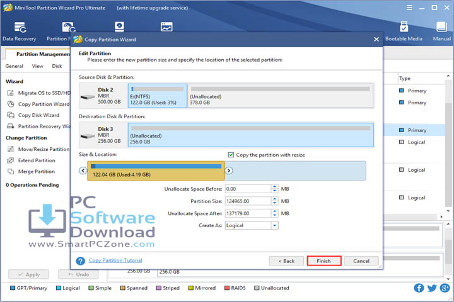454x302 pixels.
Task: Click Copy Disk Wizard sidebar icon
Action: coord(11,115)
